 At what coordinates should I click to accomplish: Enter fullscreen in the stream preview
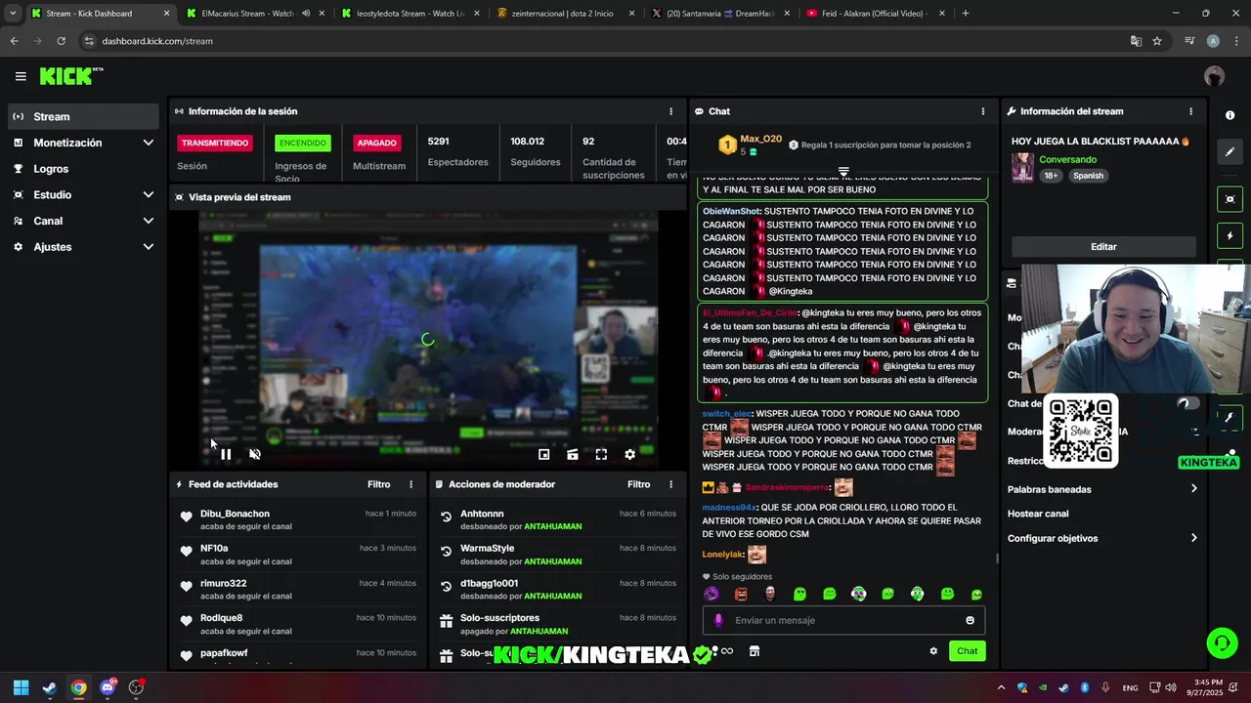pos(601,454)
